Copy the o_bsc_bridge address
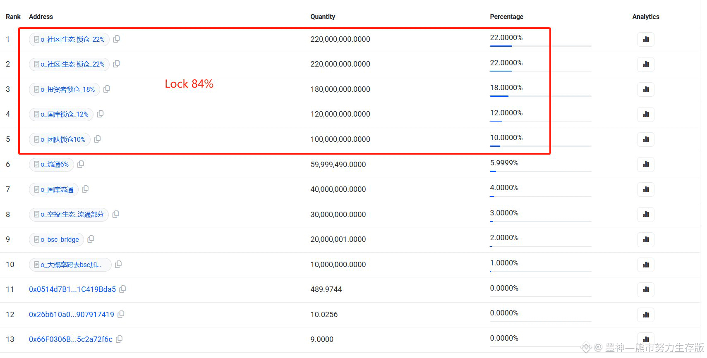The height and width of the screenshot is (358, 707). coord(91,239)
